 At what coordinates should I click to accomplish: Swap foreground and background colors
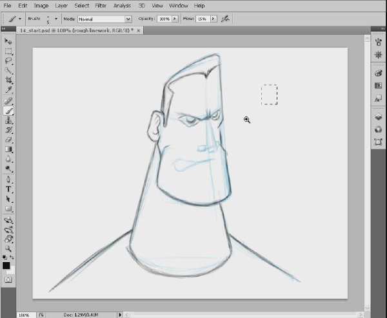[x=12, y=257]
